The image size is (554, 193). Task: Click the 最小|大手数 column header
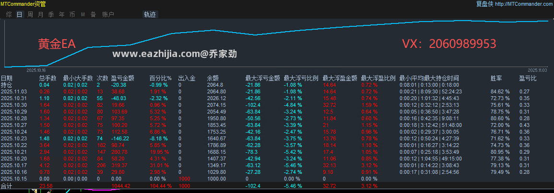tap(78, 79)
